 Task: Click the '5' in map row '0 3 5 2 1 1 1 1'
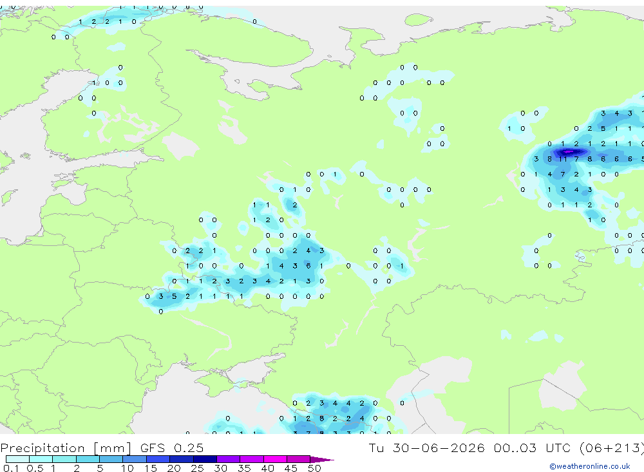pyautogui.click(x=174, y=296)
